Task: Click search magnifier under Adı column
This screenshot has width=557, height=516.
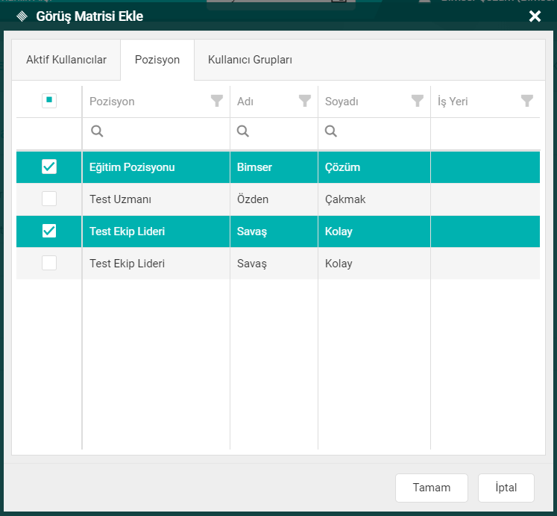Action: pos(243,131)
